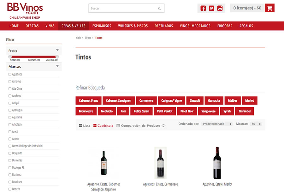Open Comparación de Producto
This screenshot has width=284, height=192.
[x=141, y=125]
